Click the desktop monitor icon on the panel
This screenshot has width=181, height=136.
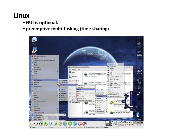(x=85, y=123)
